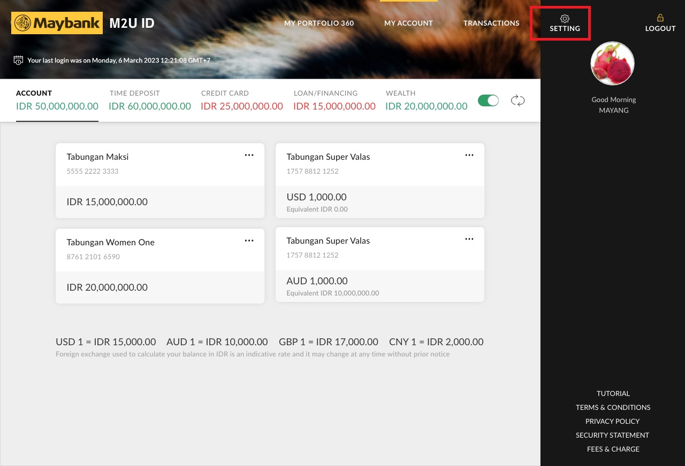Open the Privacy Policy link

(x=613, y=421)
